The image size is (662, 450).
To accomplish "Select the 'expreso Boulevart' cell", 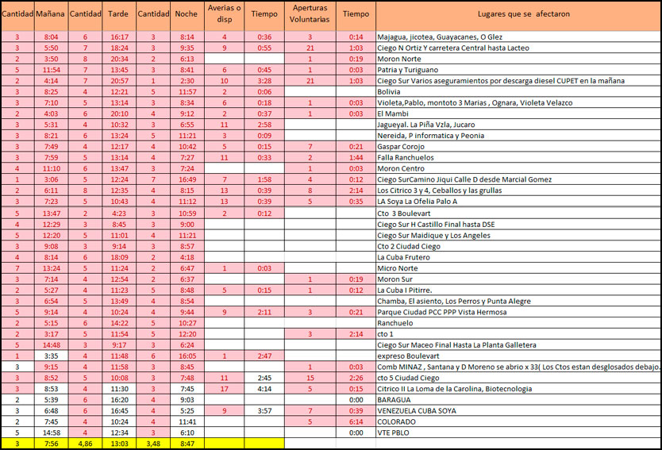I will pos(518,356).
